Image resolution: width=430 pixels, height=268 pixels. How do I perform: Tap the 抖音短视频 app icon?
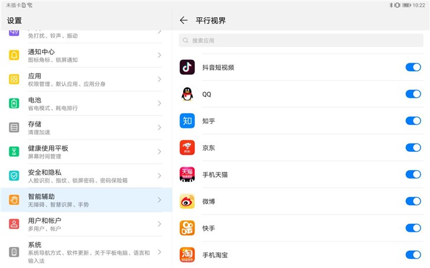[187, 67]
